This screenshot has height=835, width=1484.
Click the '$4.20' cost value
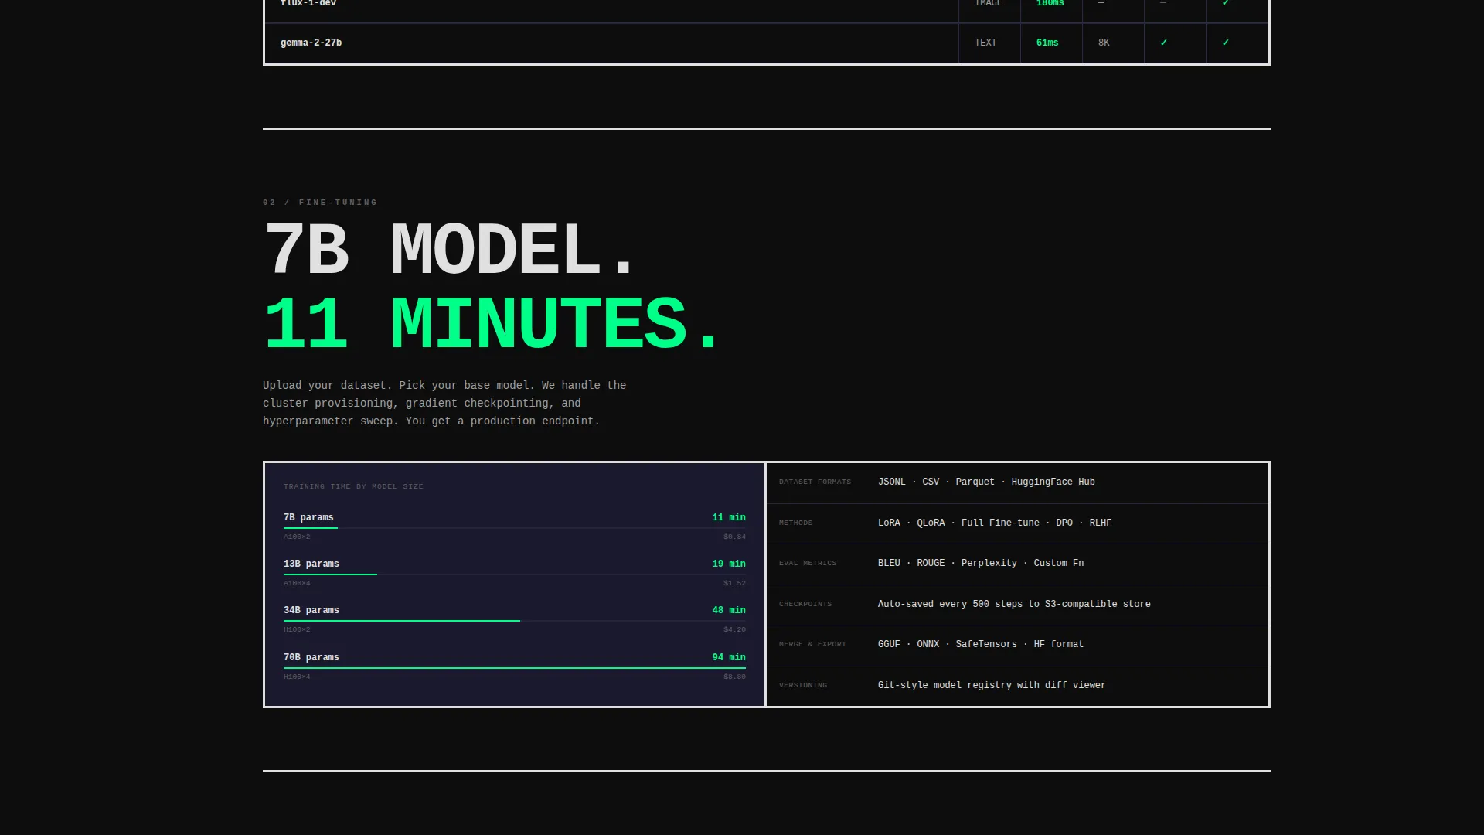pos(734,629)
